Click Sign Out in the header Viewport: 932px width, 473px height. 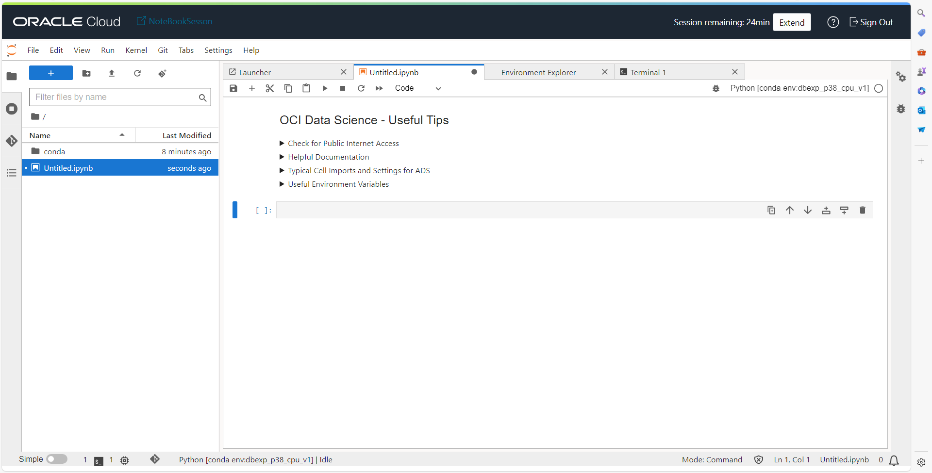[x=871, y=22]
